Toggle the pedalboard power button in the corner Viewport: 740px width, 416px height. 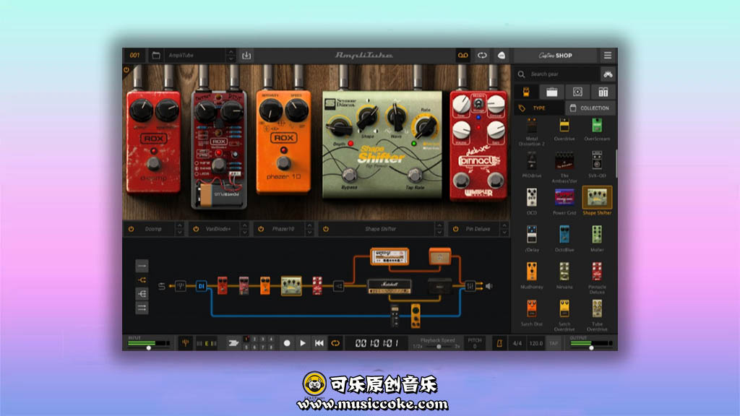click(126, 70)
